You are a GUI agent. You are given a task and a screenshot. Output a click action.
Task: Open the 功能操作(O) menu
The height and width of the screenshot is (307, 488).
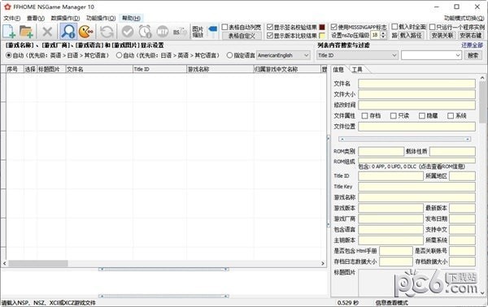point(101,18)
